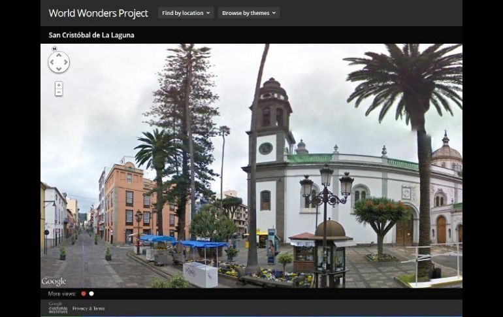Open the Privacy & Terms link

[88, 309]
